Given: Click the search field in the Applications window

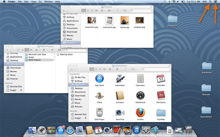Looking at the screenshot, I should point(156,69).
